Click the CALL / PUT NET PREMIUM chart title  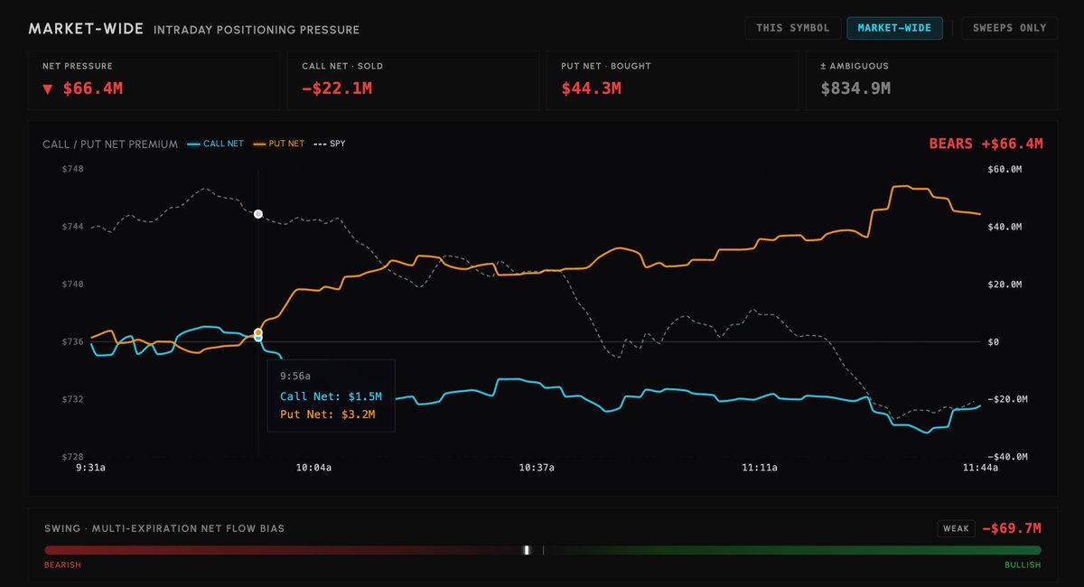tap(110, 144)
